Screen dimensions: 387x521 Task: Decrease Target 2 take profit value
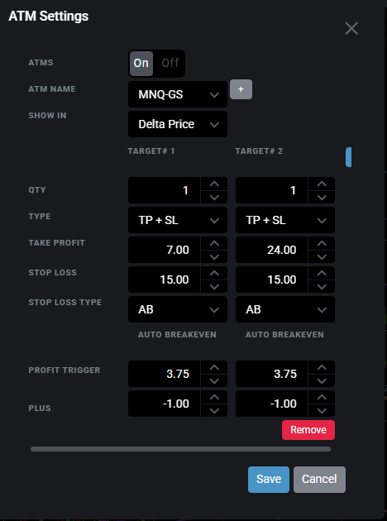click(x=322, y=256)
